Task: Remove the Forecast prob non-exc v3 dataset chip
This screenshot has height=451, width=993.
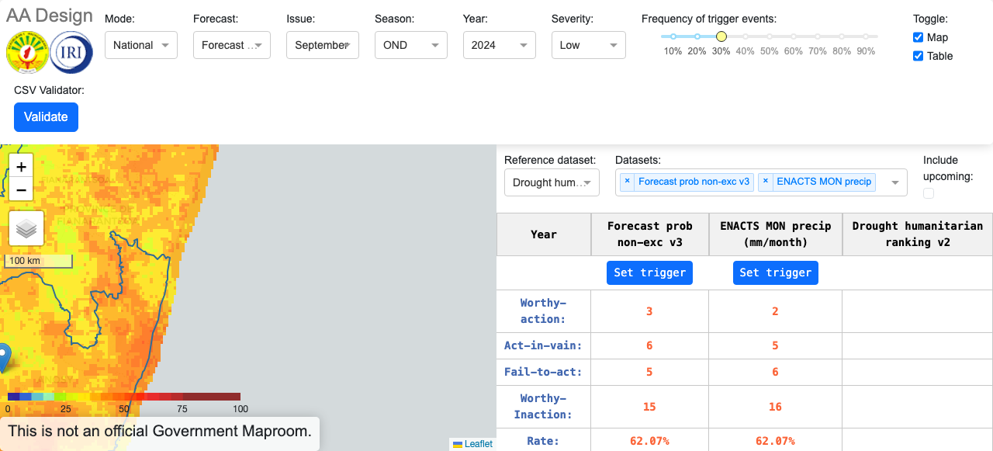Action: (x=627, y=182)
